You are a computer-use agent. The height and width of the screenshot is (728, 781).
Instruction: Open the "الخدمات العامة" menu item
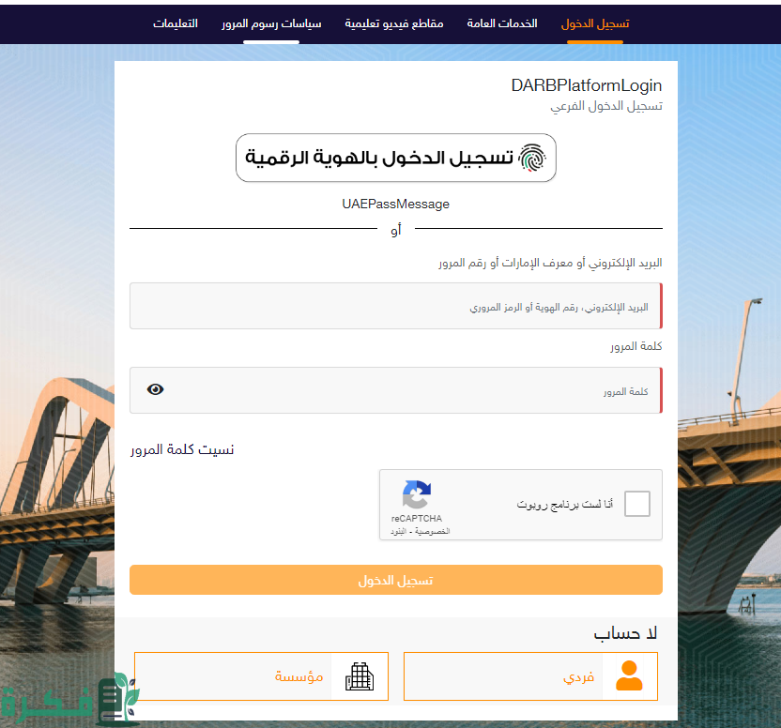(x=502, y=23)
